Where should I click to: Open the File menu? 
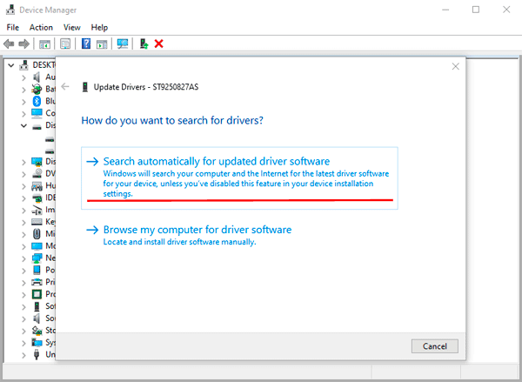13,27
